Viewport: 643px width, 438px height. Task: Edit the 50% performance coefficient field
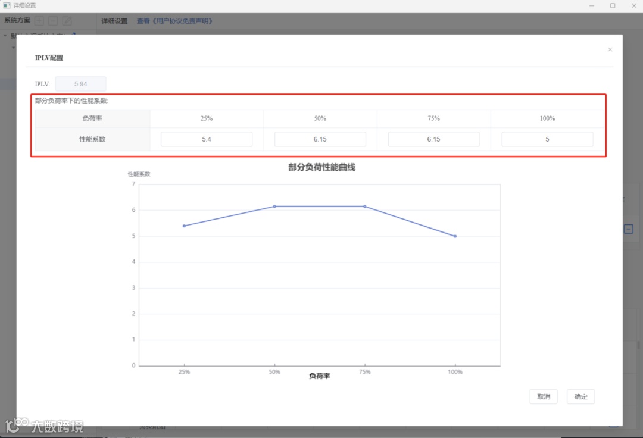click(x=320, y=139)
